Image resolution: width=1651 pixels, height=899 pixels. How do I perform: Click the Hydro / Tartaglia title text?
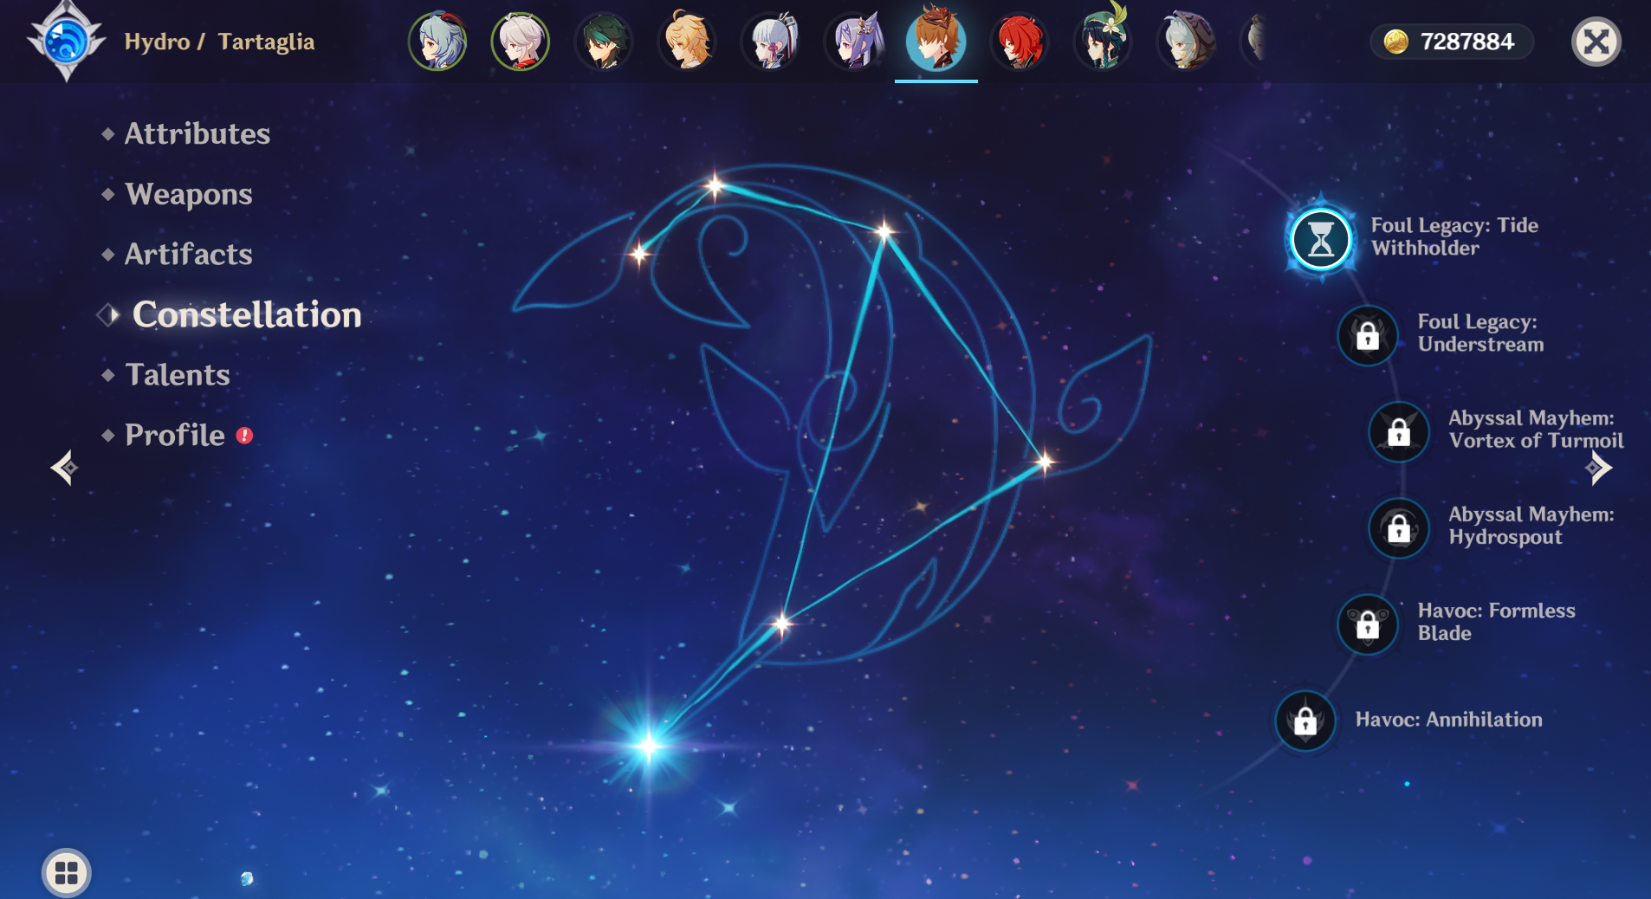pos(219,42)
